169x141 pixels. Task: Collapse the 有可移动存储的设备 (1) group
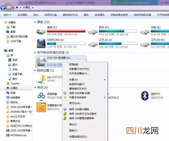click(35, 52)
